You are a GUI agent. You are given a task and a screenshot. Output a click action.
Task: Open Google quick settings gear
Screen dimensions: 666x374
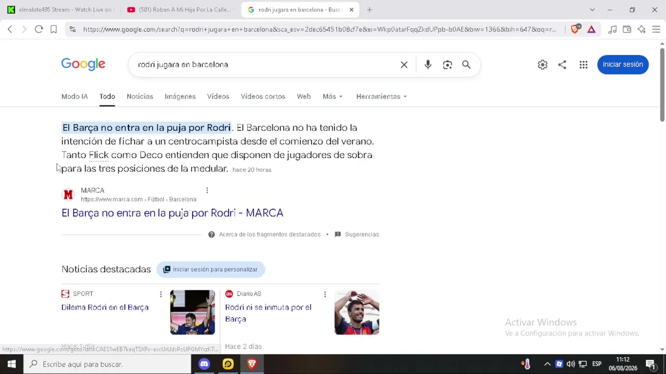543,64
